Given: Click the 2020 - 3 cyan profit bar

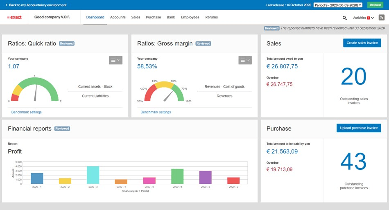Looking at the screenshot, I should (x=93, y=175).
